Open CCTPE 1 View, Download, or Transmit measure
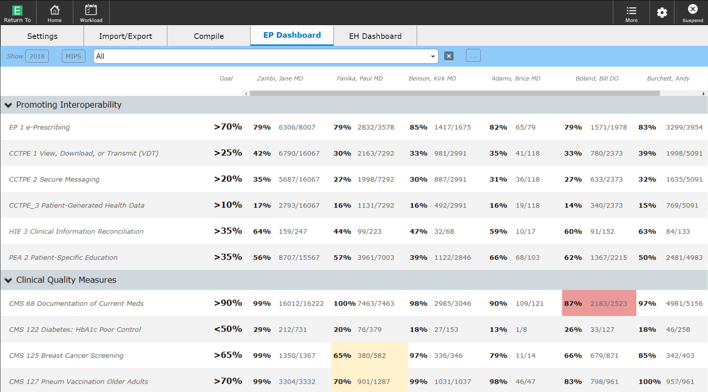The image size is (708, 392). tap(84, 153)
